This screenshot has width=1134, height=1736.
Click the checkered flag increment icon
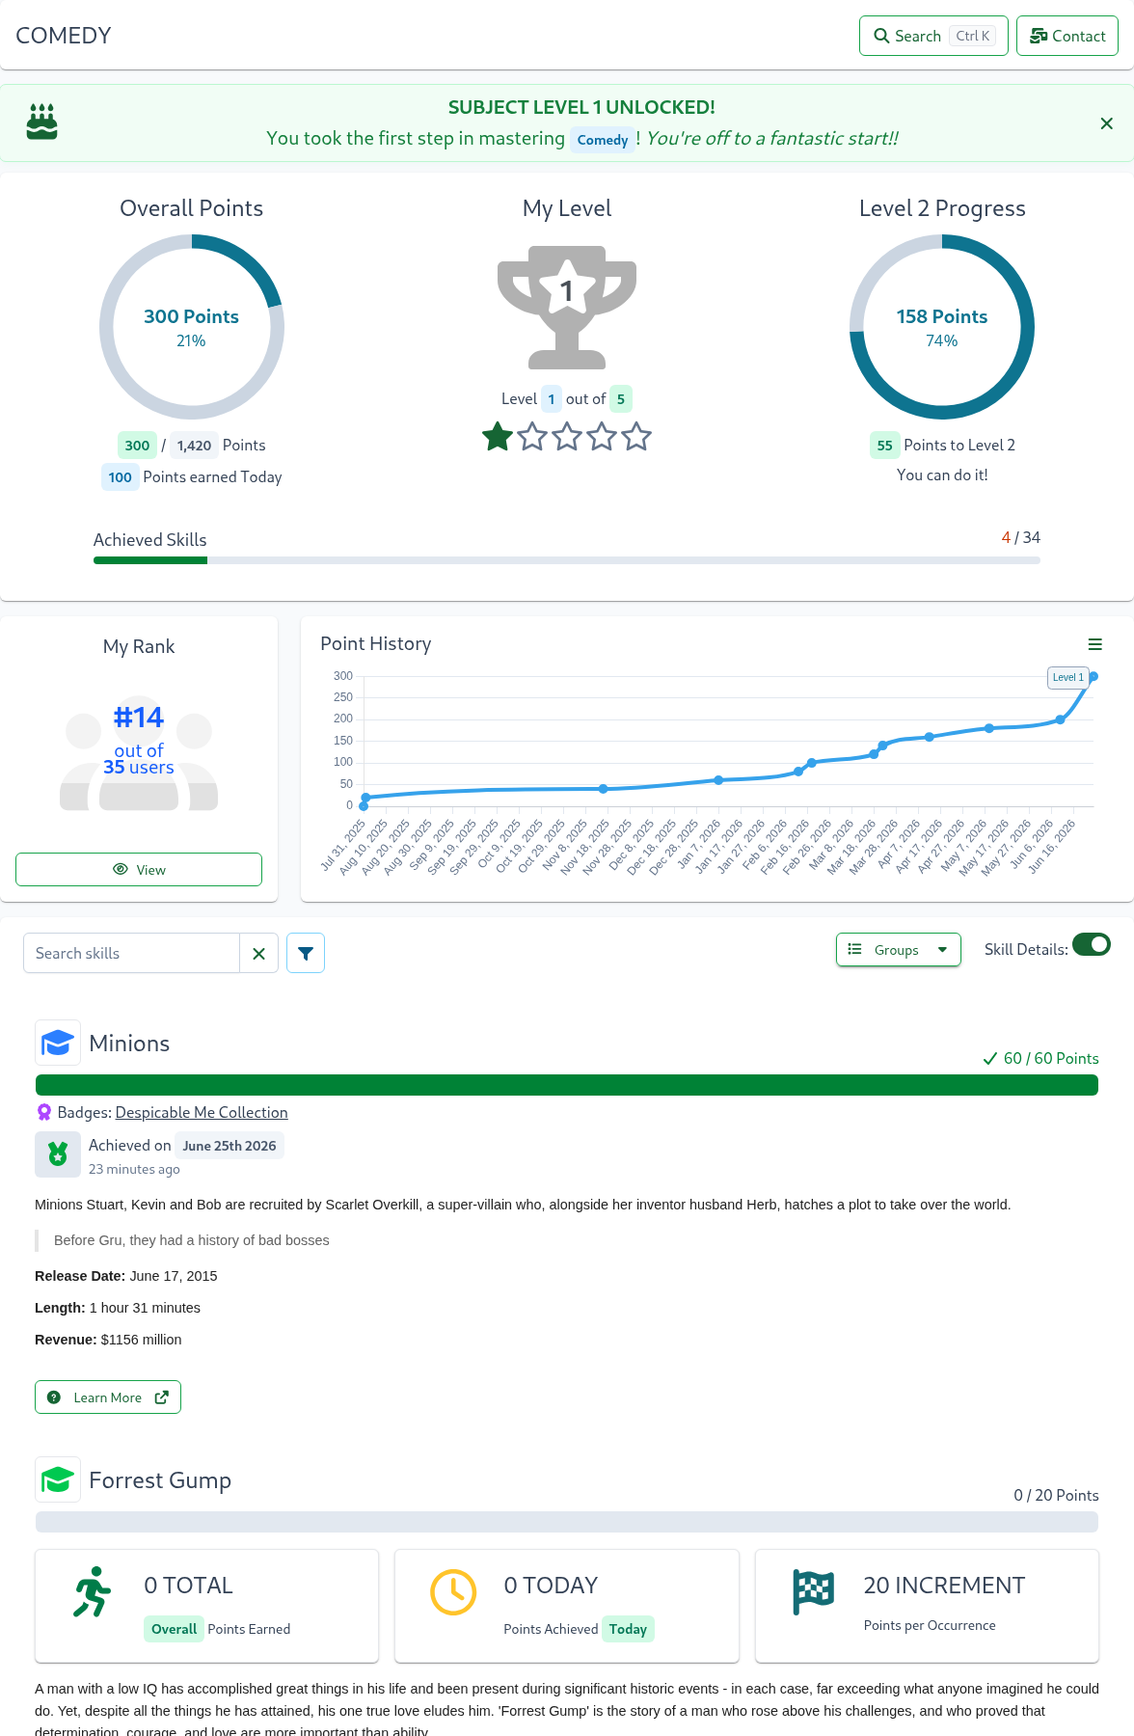pyautogui.click(x=813, y=1592)
